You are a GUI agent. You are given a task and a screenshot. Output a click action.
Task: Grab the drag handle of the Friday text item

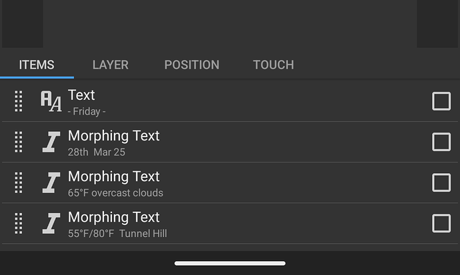tap(19, 101)
